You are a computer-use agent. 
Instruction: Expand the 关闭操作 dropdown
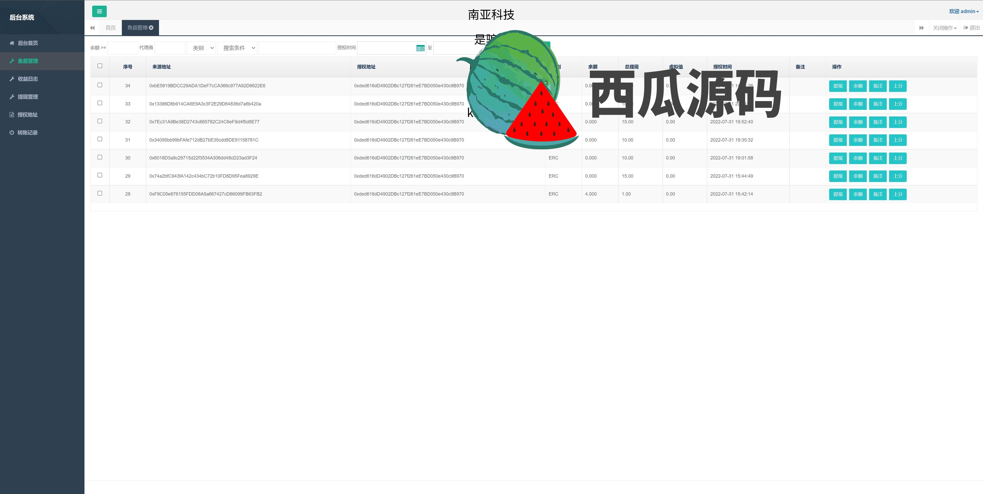coord(944,28)
